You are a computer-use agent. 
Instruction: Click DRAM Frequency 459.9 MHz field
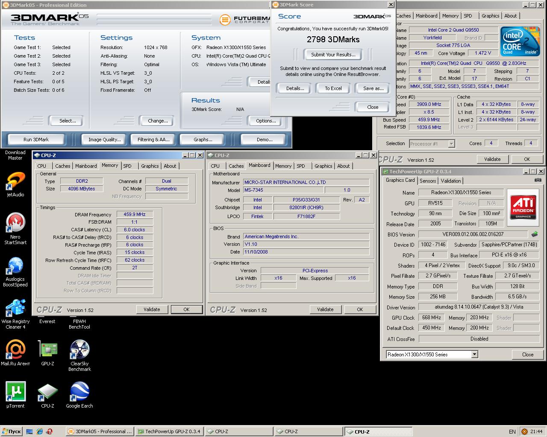(x=135, y=214)
